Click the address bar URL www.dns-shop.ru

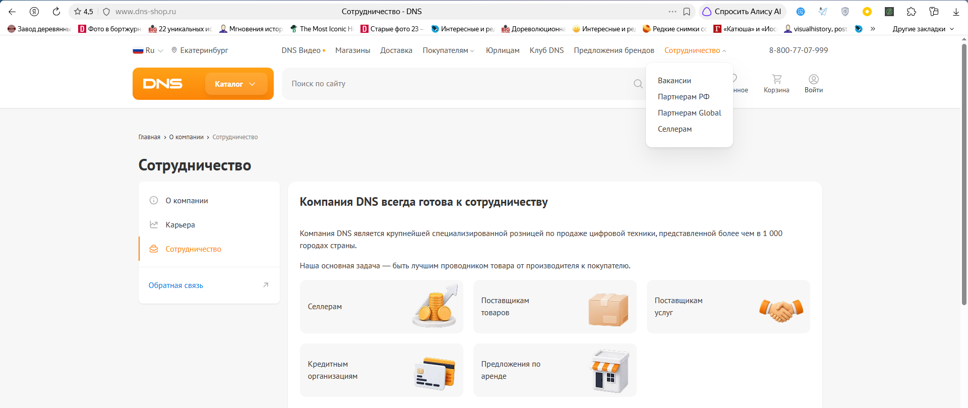click(x=145, y=12)
